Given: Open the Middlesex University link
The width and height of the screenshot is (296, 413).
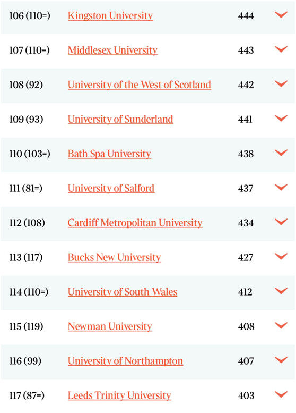Looking at the screenshot, I should click(112, 50).
